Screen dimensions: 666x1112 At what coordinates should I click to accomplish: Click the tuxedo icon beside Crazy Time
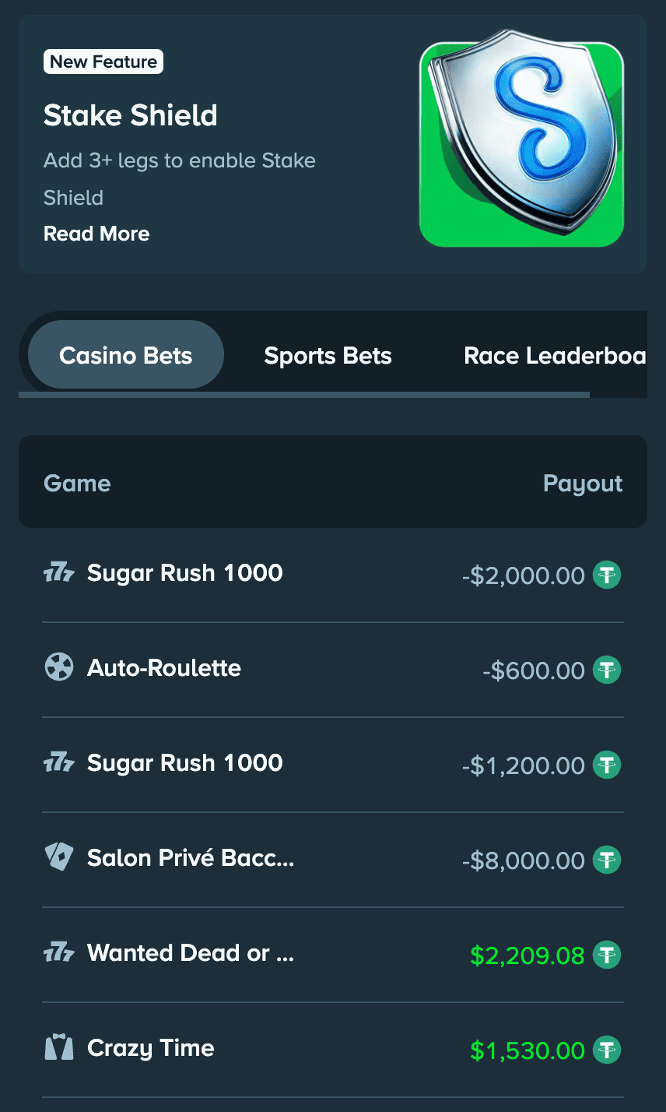58,1048
